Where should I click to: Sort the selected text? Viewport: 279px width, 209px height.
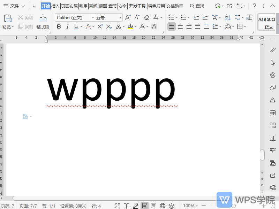pyautogui.click(x=227, y=17)
